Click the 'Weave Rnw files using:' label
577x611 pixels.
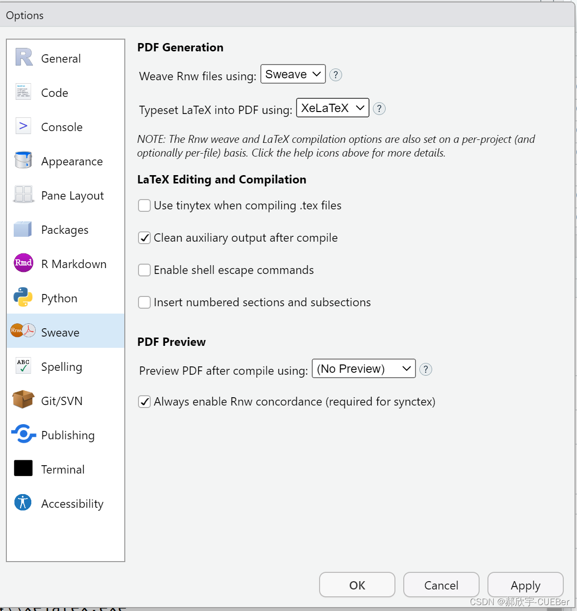tap(198, 76)
